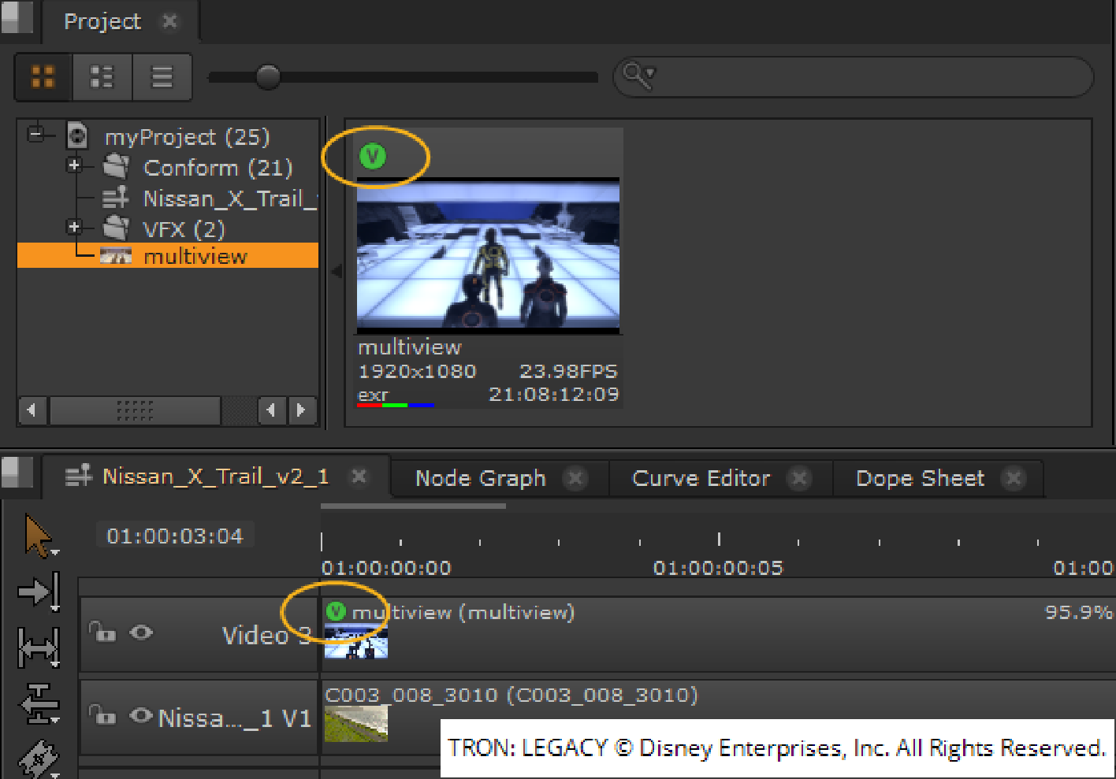The image size is (1116, 779).
Task: Toggle visibility eye of Video 3 track
Action: click(141, 632)
